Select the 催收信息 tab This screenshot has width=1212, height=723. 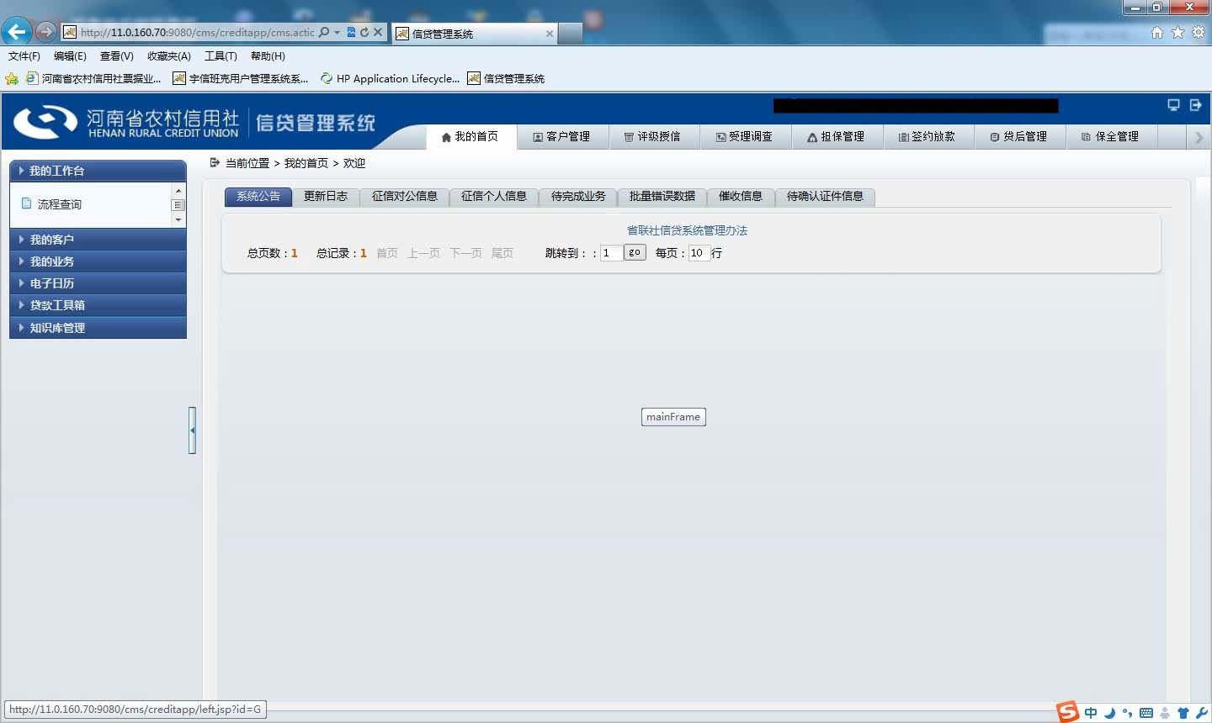pos(741,196)
